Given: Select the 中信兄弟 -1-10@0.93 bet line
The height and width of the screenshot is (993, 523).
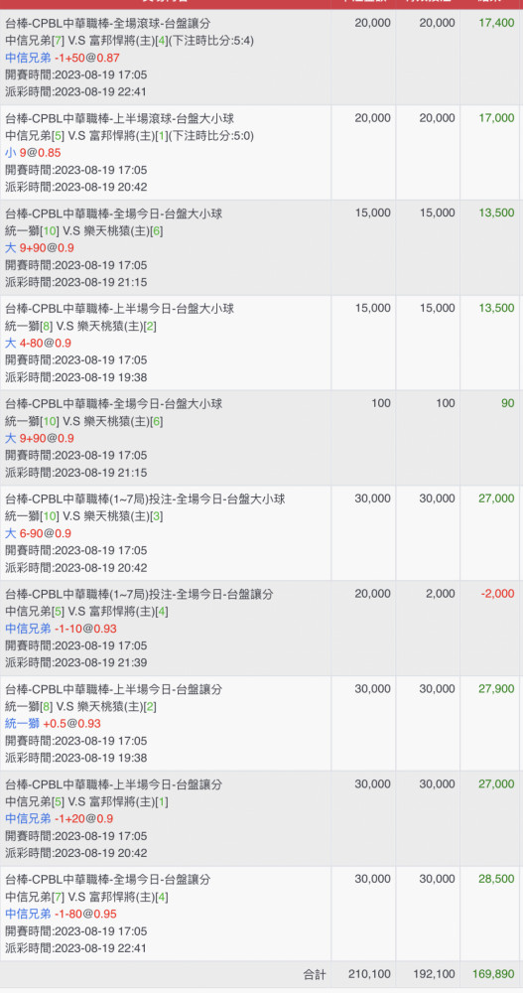Looking at the screenshot, I should pos(61,629).
